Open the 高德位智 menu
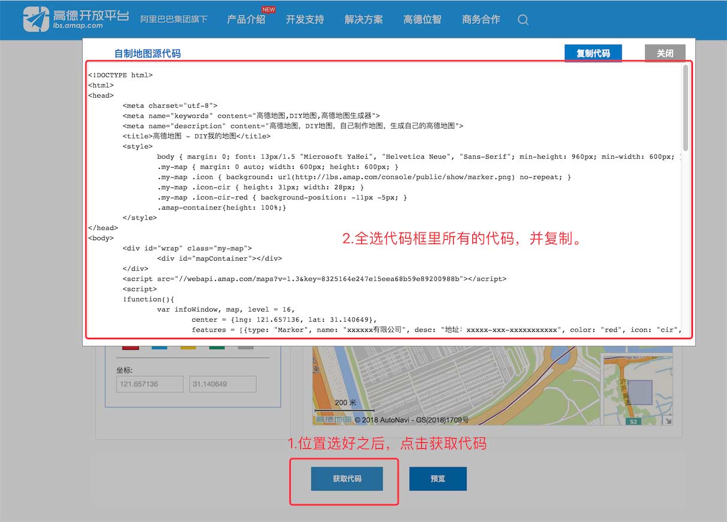The image size is (727, 522). [422, 20]
